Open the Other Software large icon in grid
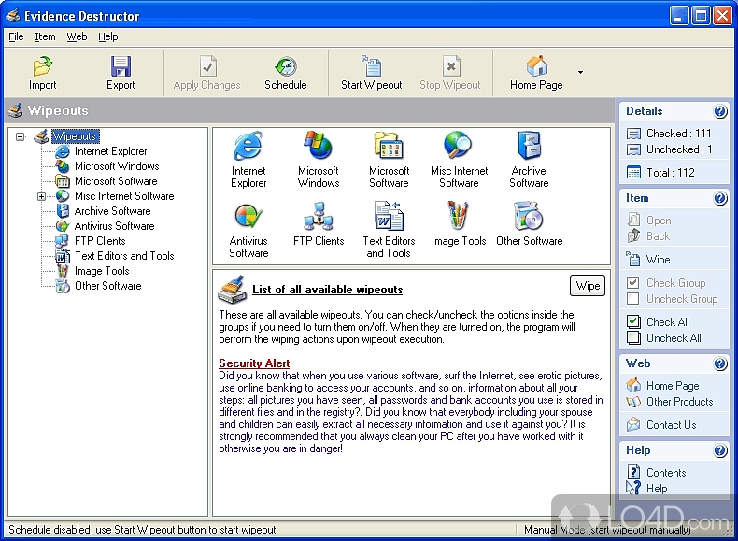Image resolution: width=738 pixels, height=541 pixels. (x=529, y=216)
